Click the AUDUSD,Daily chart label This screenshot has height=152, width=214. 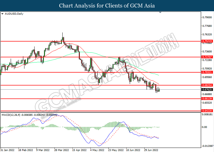[14, 14]
